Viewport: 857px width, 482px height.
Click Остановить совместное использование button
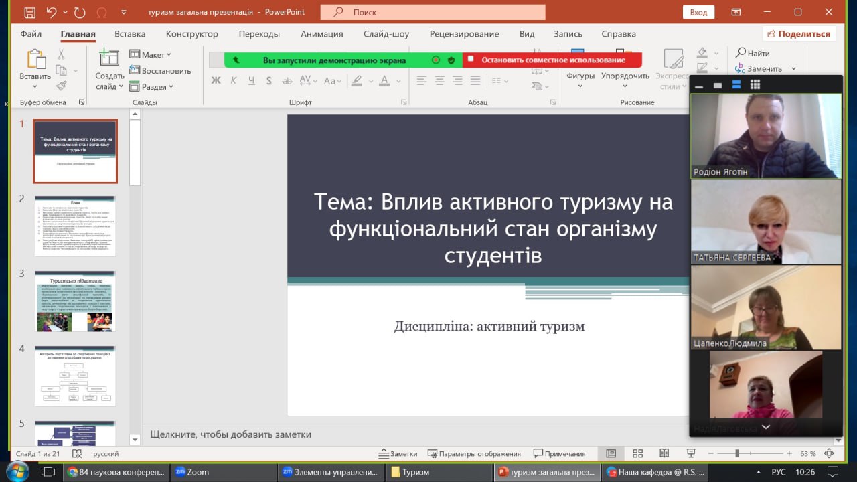pyautogui.click(x=552, y=60)
